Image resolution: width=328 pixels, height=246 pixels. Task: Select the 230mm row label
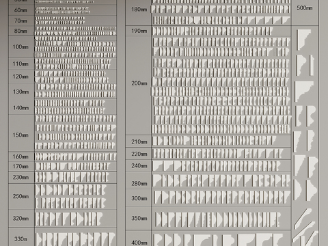tap(20, 177)
